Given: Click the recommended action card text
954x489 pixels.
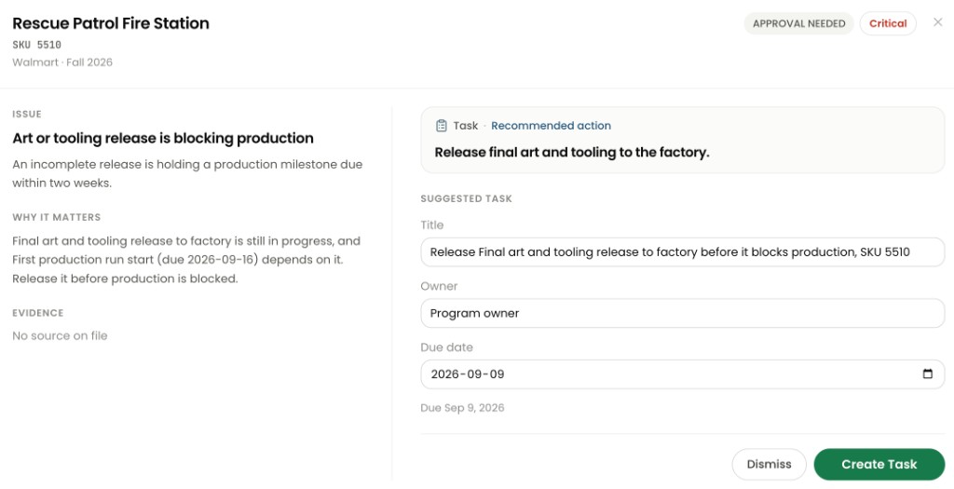Looking at the screenshot, I should (x=572, y=153).
